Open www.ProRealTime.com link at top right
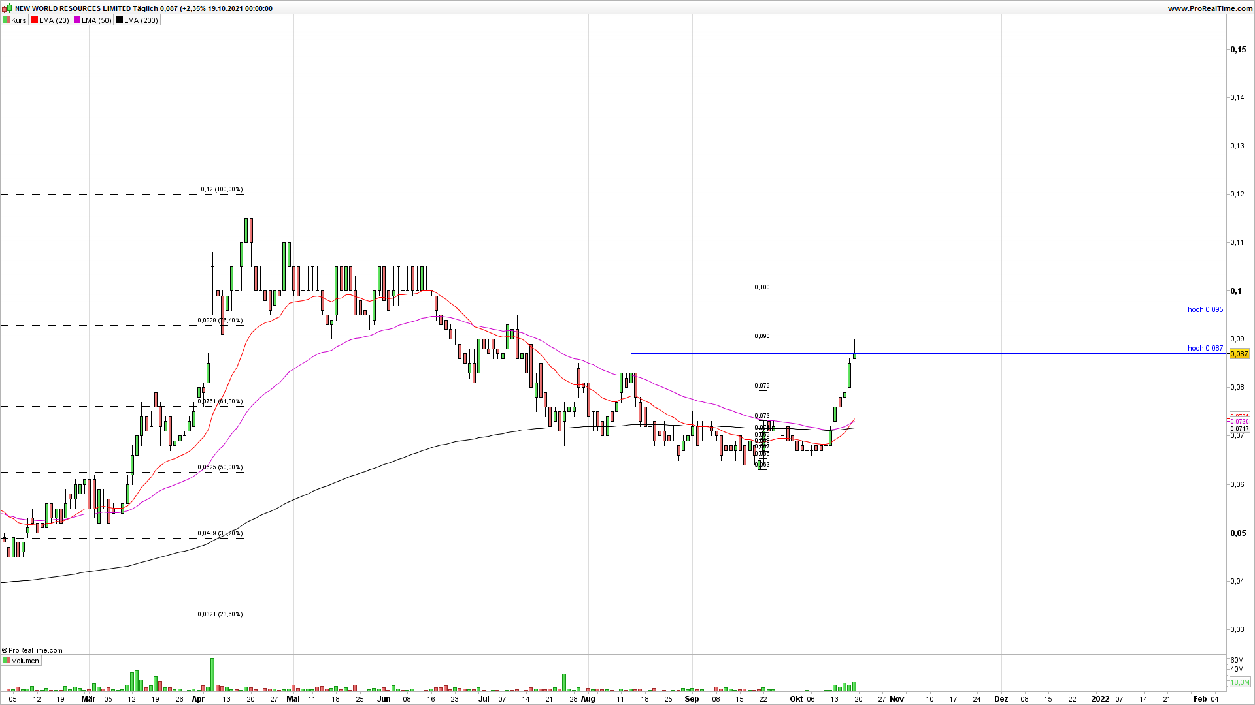 1210,8
